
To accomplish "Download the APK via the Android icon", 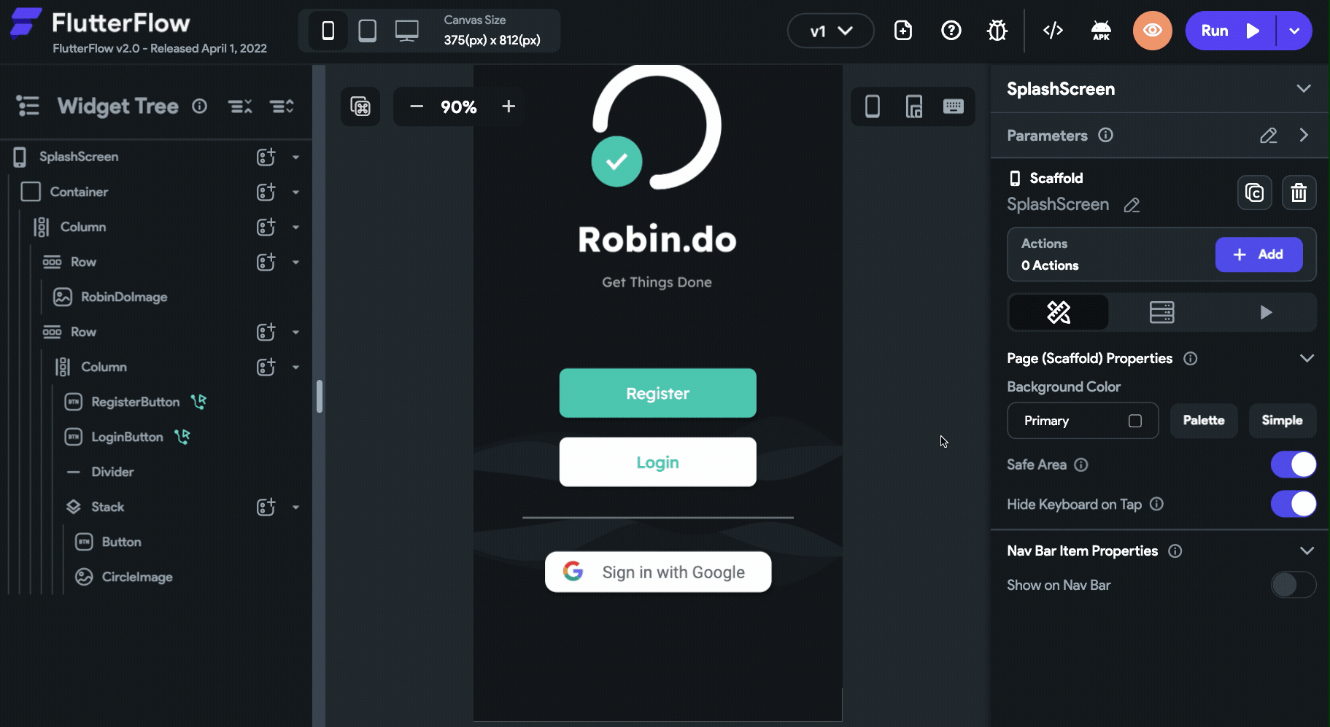I will [1101, 30].
